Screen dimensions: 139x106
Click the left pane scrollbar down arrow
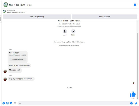1,22
